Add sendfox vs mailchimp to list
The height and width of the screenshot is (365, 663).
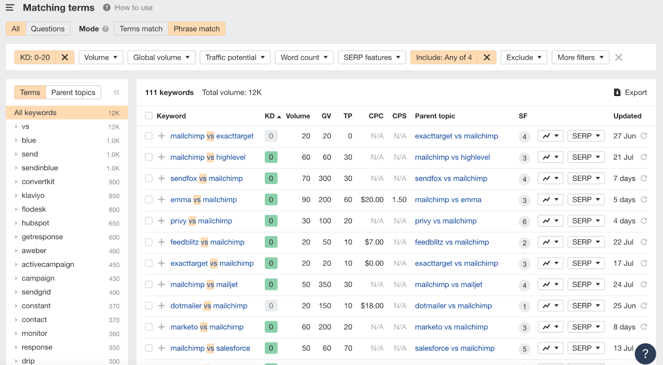[x=162, y=178]
